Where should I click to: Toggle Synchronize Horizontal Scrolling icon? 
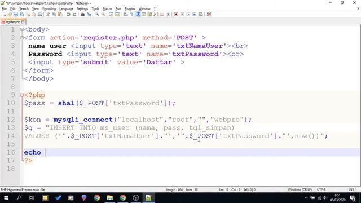coord(117,15)
